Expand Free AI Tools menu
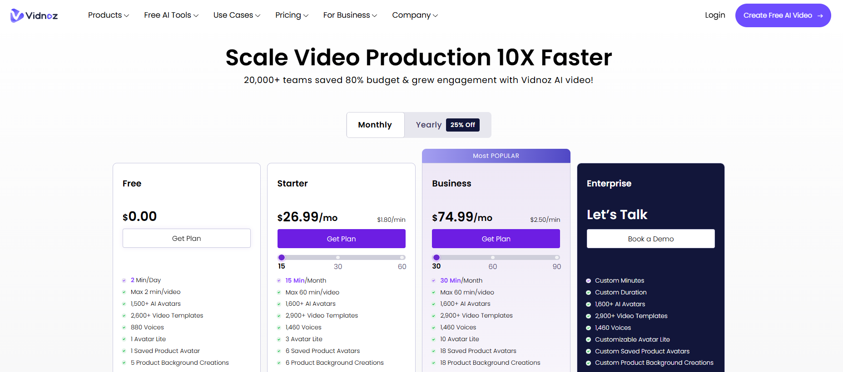The height and width of the screenshot is (372, 843). click(171, 15)
